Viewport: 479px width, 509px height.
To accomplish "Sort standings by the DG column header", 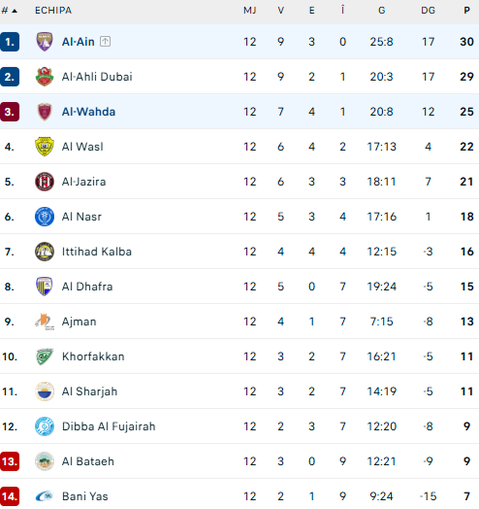I will tap(427, 10).
